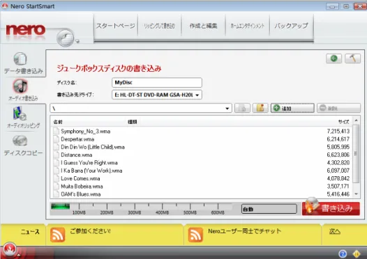367x259 pixels.
Task: Click the new folder icon button
Action: pyautogui.click(x=260, y=108)
